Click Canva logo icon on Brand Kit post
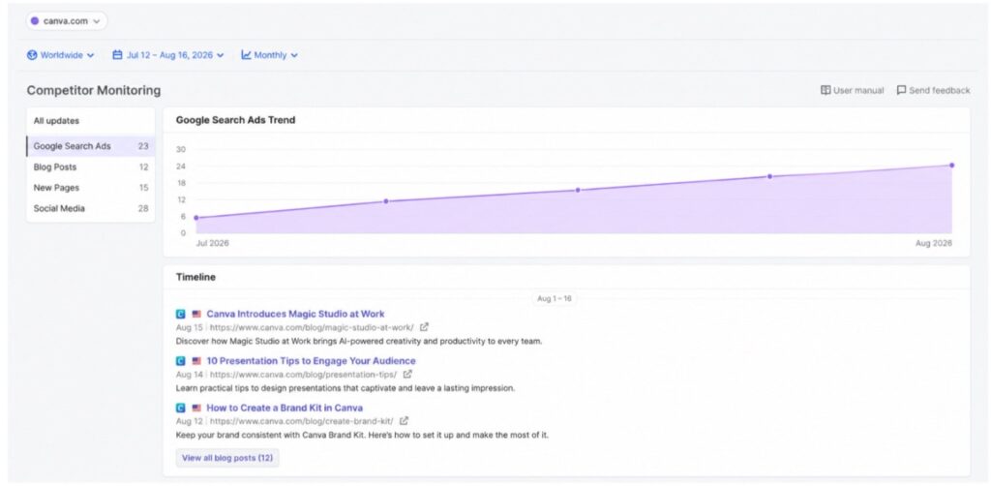The height and width of the screenshot is (486, 991). 181,408
